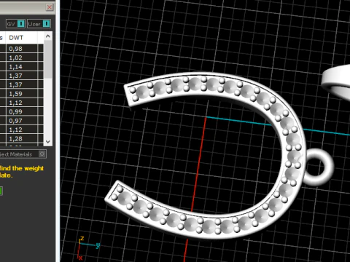This screenshot has width=350, height=262.
Task: Click the scroll up arrow of the table
Action: (x=48, y=36)
